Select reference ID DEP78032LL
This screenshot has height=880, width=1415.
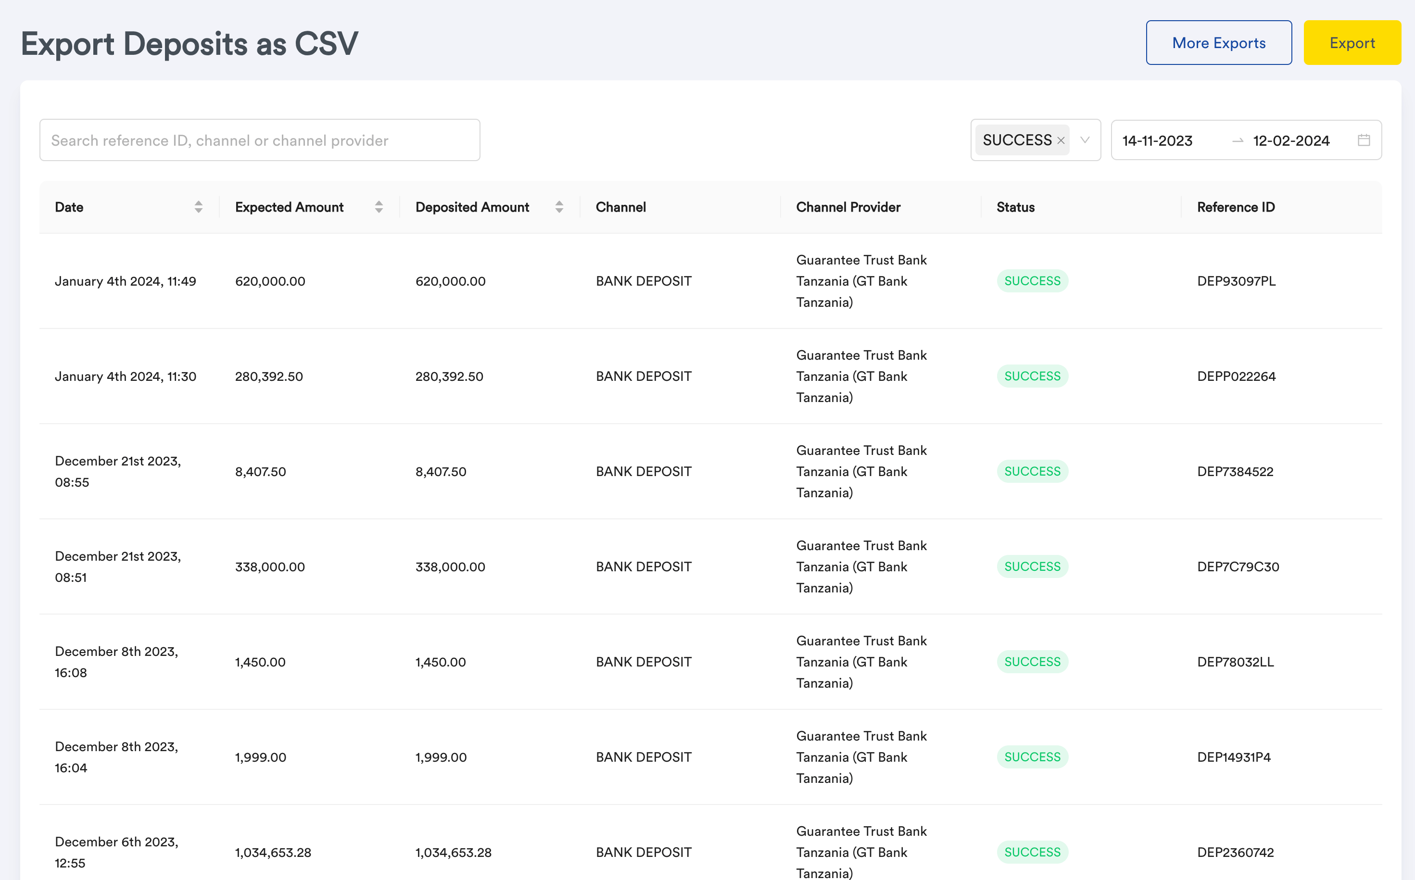1235,662
